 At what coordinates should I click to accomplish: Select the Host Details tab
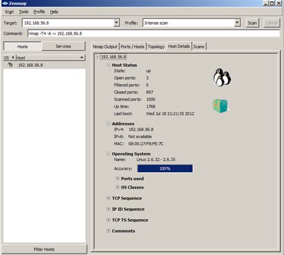[x=179, y=46]
